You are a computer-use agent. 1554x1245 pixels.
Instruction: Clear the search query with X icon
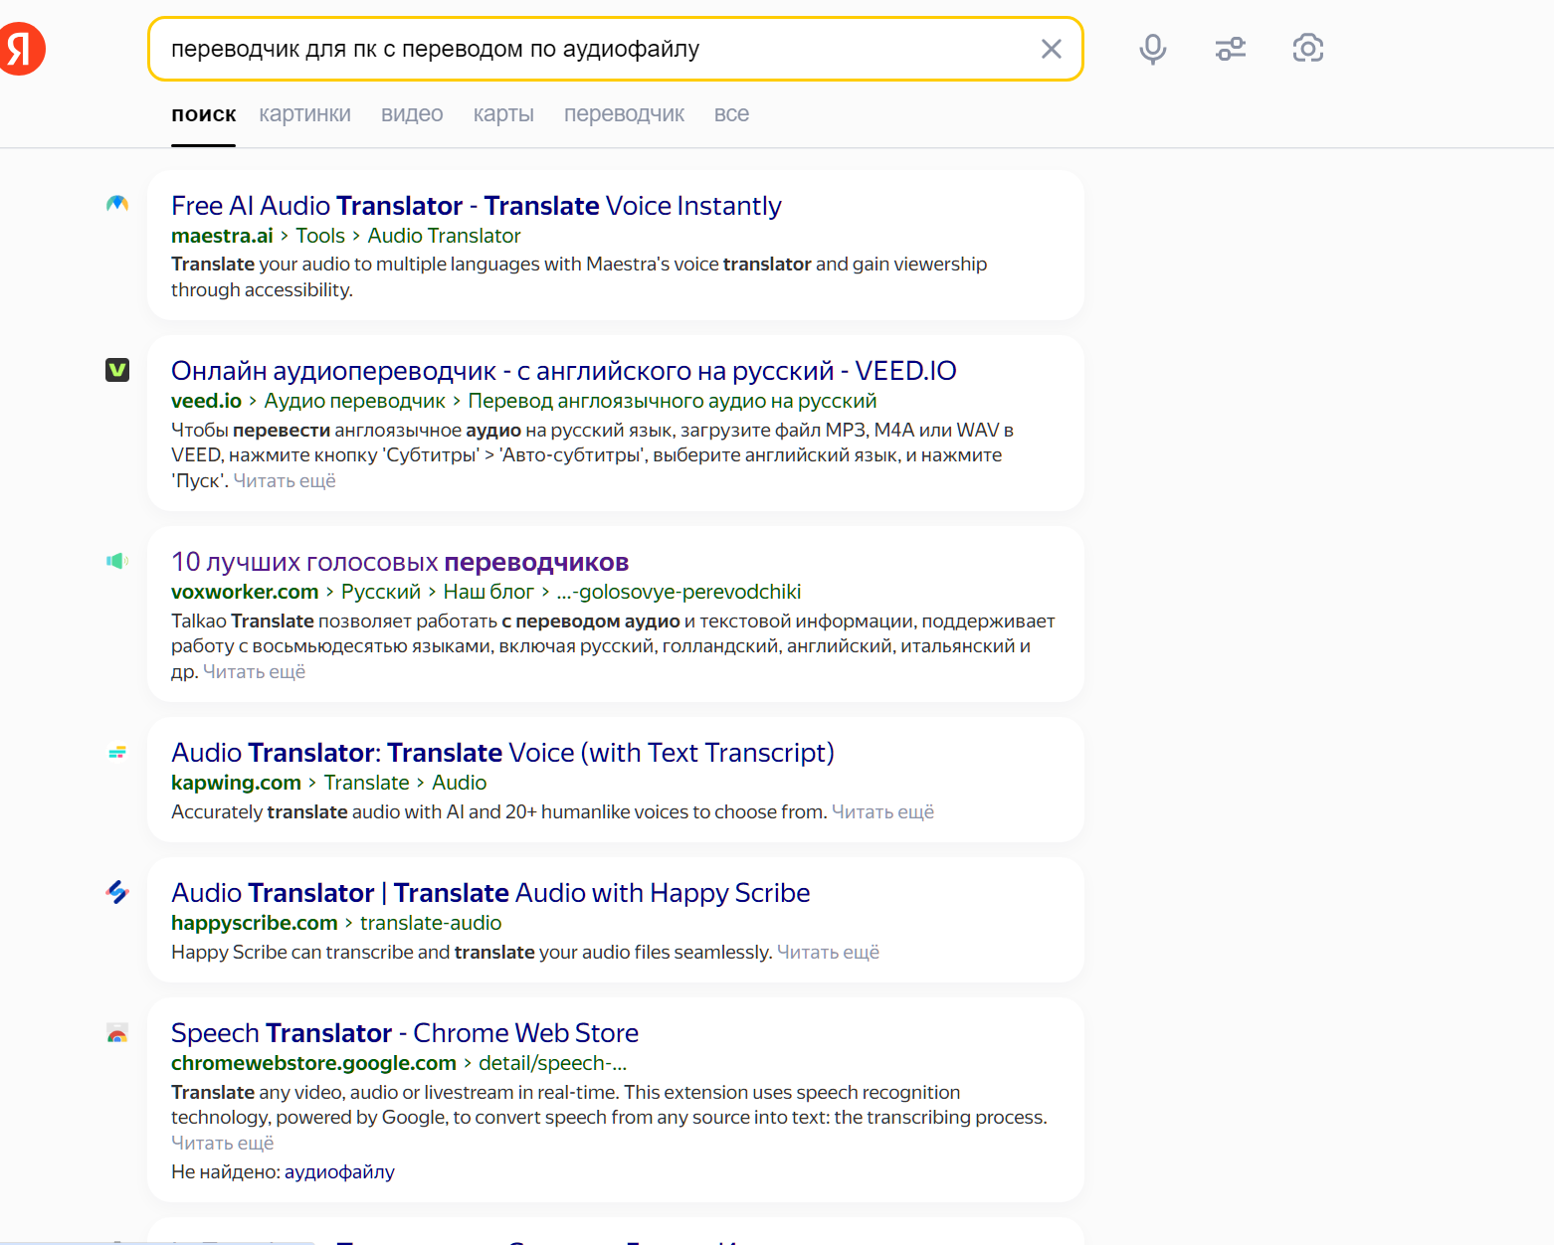pyautogui.click(x=1051, y=49)
